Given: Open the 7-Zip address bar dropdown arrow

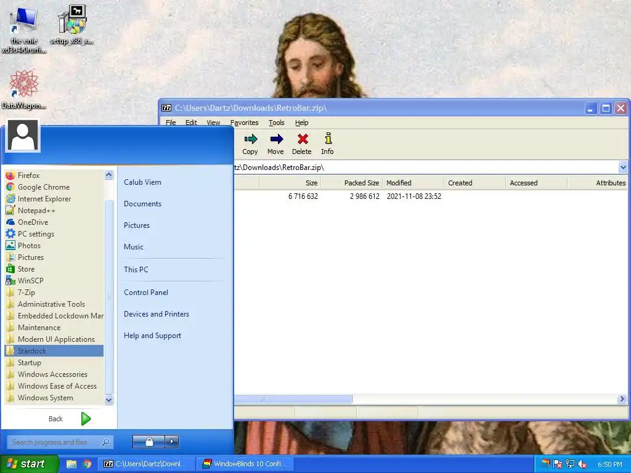Looking at the screenshot, I should (622, 168).
